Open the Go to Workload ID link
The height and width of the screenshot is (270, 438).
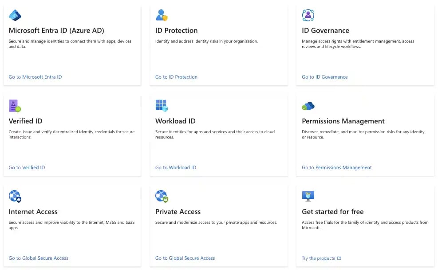[176, 167]
